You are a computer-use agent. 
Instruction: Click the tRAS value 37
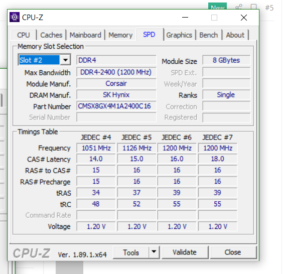tap(136, 193)
